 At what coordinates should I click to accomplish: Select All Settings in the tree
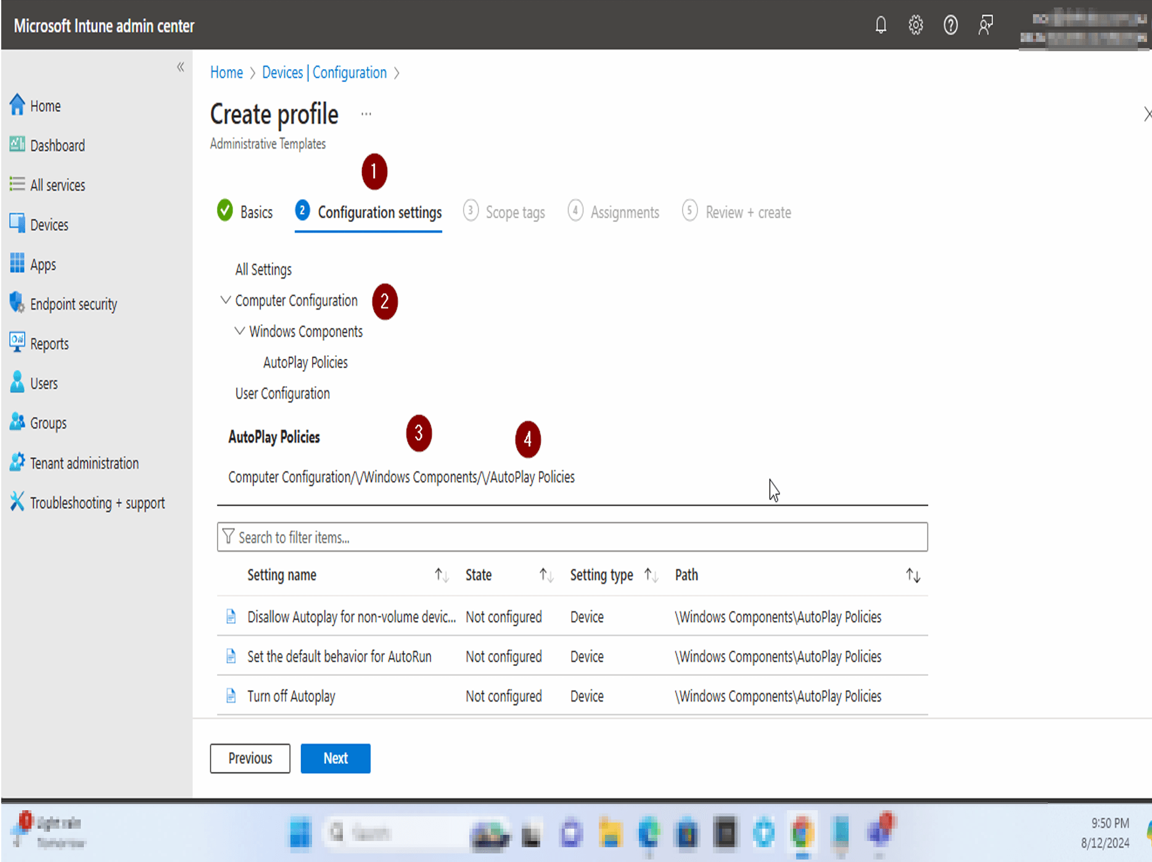(263, 269)
